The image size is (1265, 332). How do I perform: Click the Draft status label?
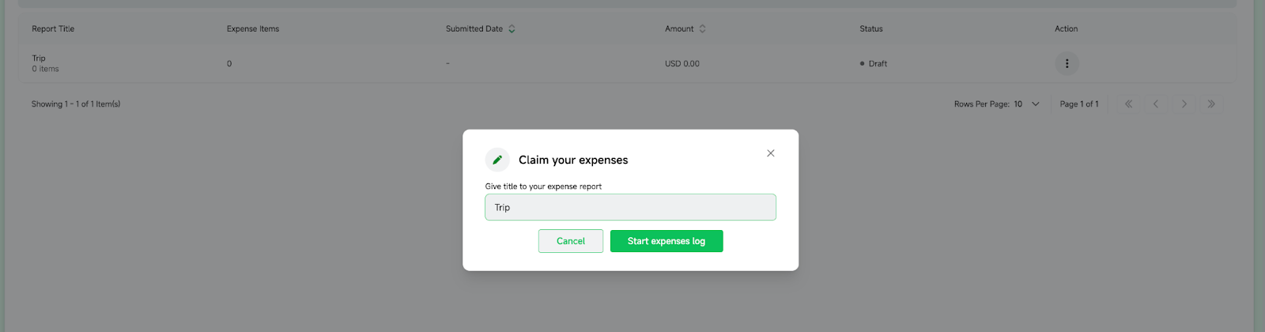[x=878, y=64]
